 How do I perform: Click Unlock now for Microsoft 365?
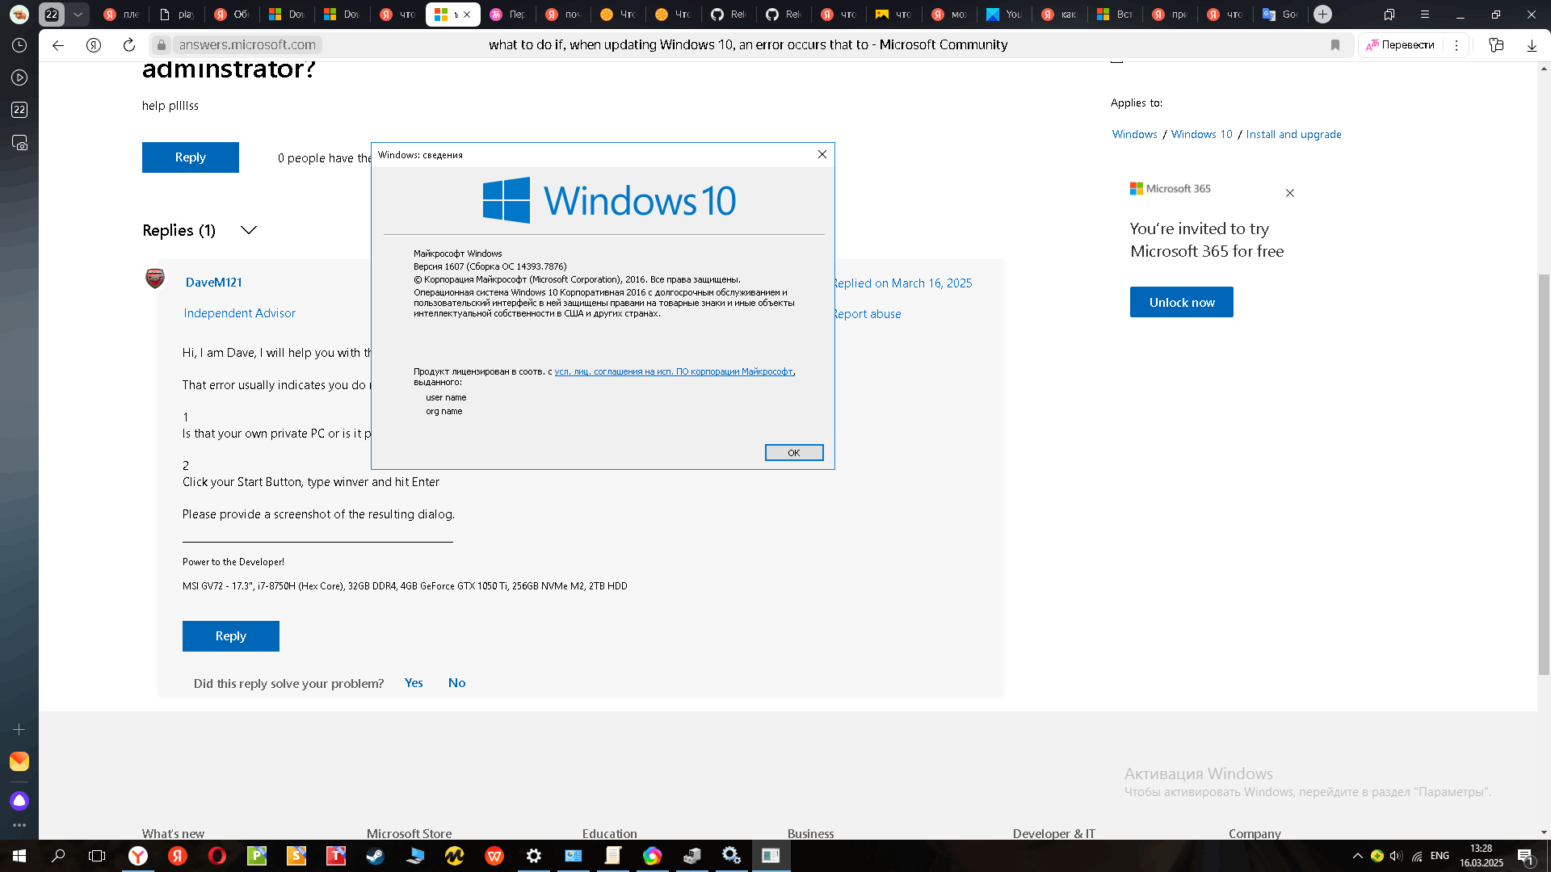coord(1182,302)
